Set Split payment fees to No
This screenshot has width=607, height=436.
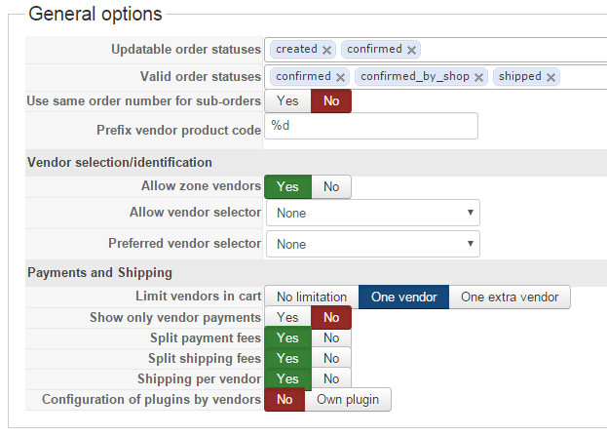tap(331, 337)
